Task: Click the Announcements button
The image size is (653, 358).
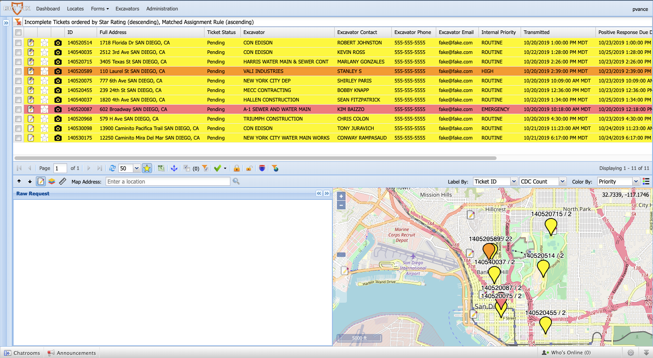Action: point(72,353)
